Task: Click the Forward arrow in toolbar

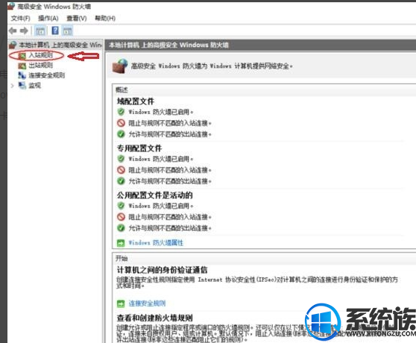Action: pyautogui.click(x=24, y=31)
